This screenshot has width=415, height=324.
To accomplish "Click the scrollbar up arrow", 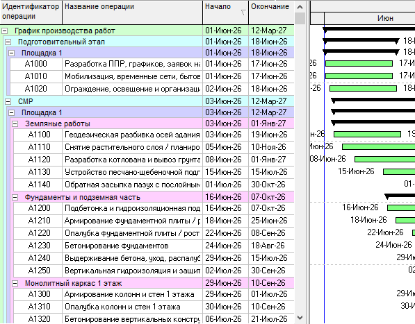I will 300,7.
